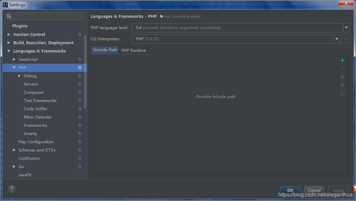Confirm settings with the OK button
Image resolution: width=356 pixels, height=201 pixels.
pyautogui.click(x=290, y=190)
